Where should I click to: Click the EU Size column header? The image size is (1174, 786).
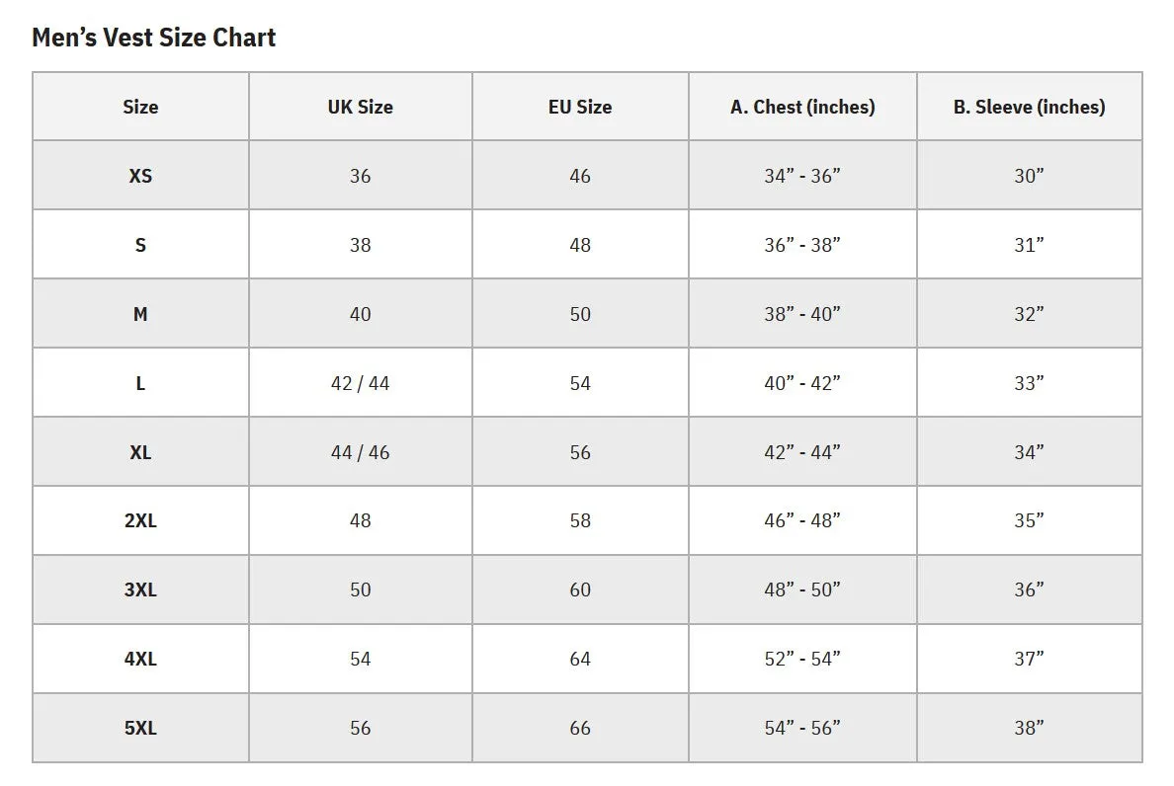point(580,107)
